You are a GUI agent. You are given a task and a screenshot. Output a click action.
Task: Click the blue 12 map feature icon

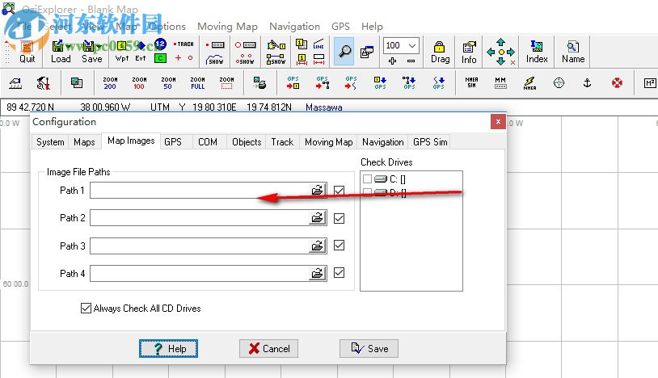[x=160, y=44]
